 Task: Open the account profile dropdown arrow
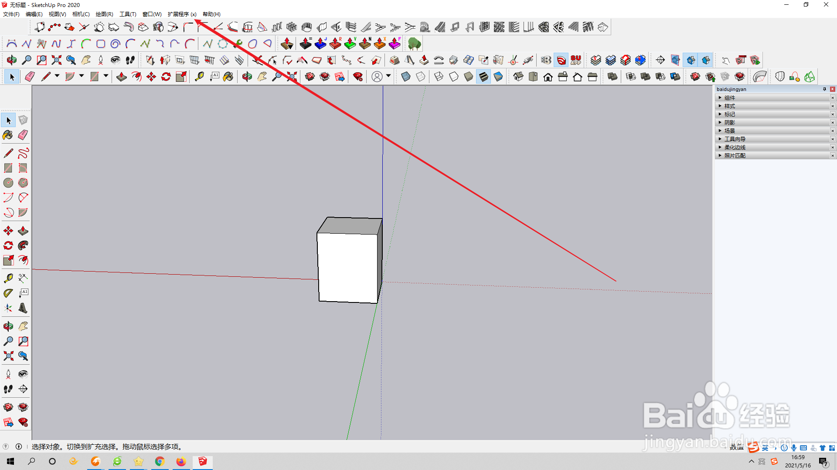click(x=388, y=76)
